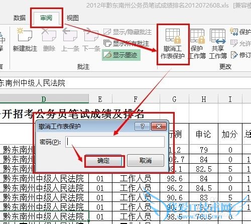Click cell with value 90.6

tap(174, 197)
